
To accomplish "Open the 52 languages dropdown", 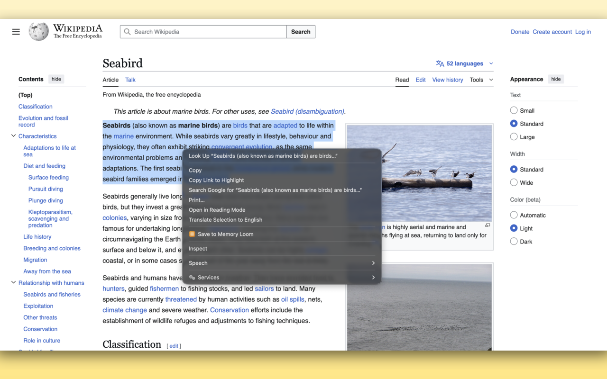I will 465,63.
